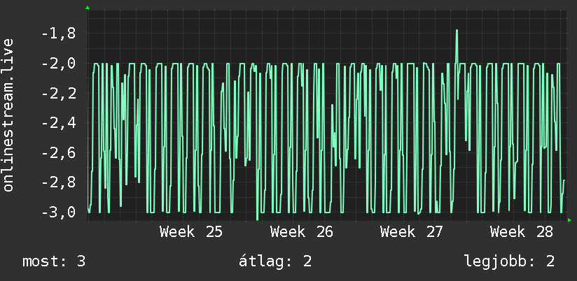The image size is (577, 281).
Task: Click the "átlag: 2" average value
Action: pos(275,261)
